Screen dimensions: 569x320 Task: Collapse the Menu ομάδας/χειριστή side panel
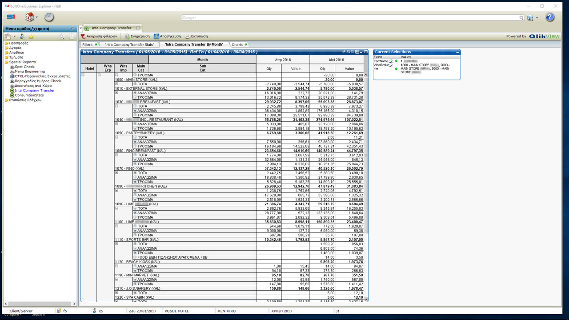point(72,28)
